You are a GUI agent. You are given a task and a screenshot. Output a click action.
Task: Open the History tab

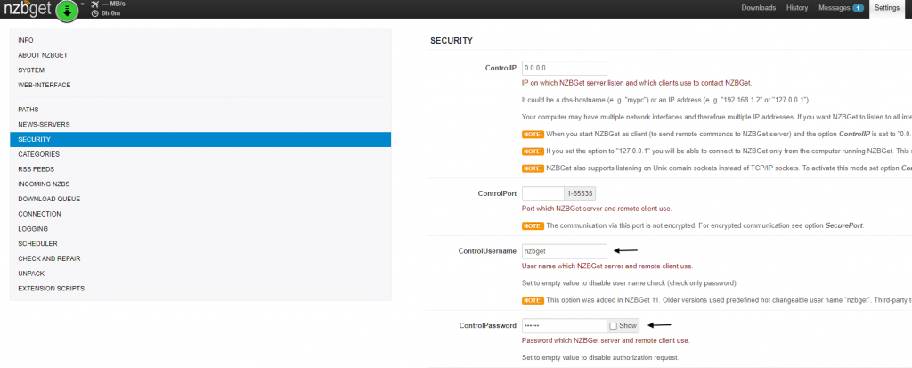tap(797, 8)
